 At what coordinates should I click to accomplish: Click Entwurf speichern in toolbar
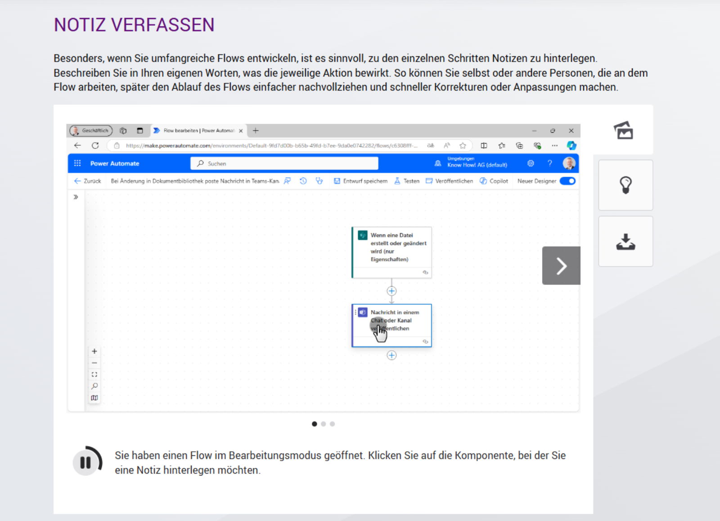[x=360, y=181]
